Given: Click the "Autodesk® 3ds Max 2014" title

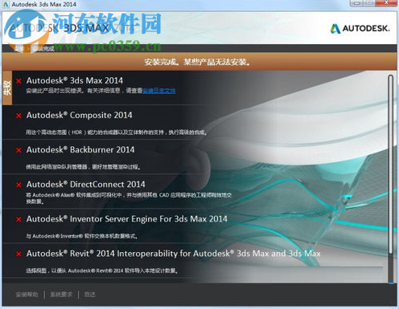Looking at the screenshot, I should (75, 80).
